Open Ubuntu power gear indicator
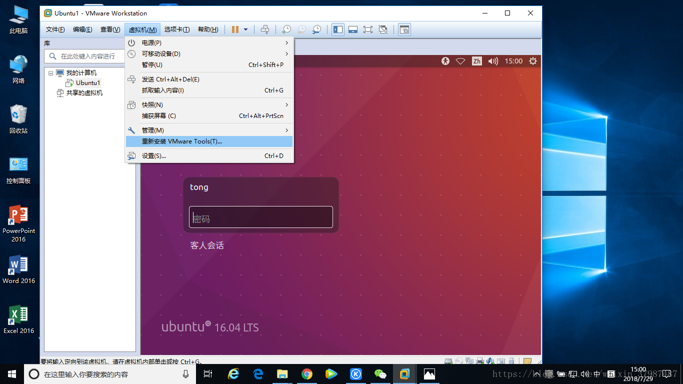 click(x=533, y=61)
